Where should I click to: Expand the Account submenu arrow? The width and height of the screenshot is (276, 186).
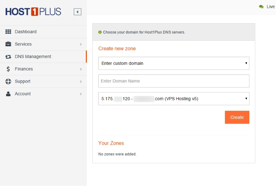(x=81, y=94)
